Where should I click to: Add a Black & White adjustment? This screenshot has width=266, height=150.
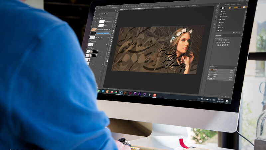click(x=222, y=43)
